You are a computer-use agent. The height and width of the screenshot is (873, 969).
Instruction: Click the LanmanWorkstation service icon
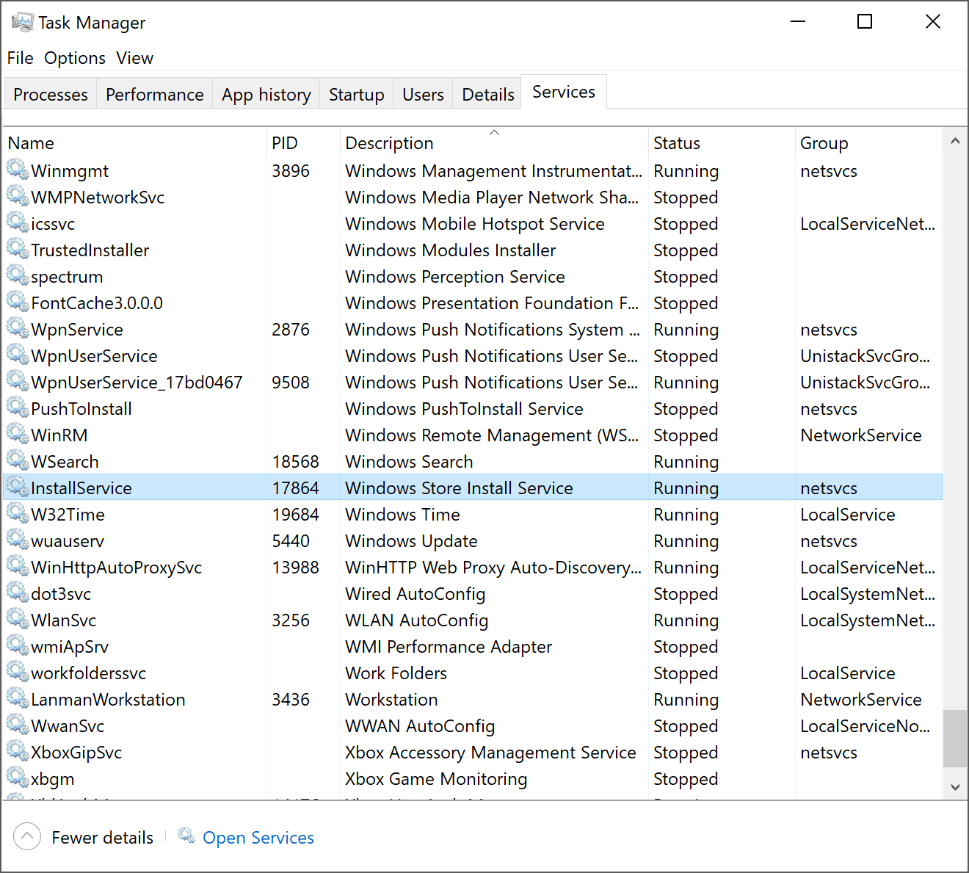click(x=18, y=698)
